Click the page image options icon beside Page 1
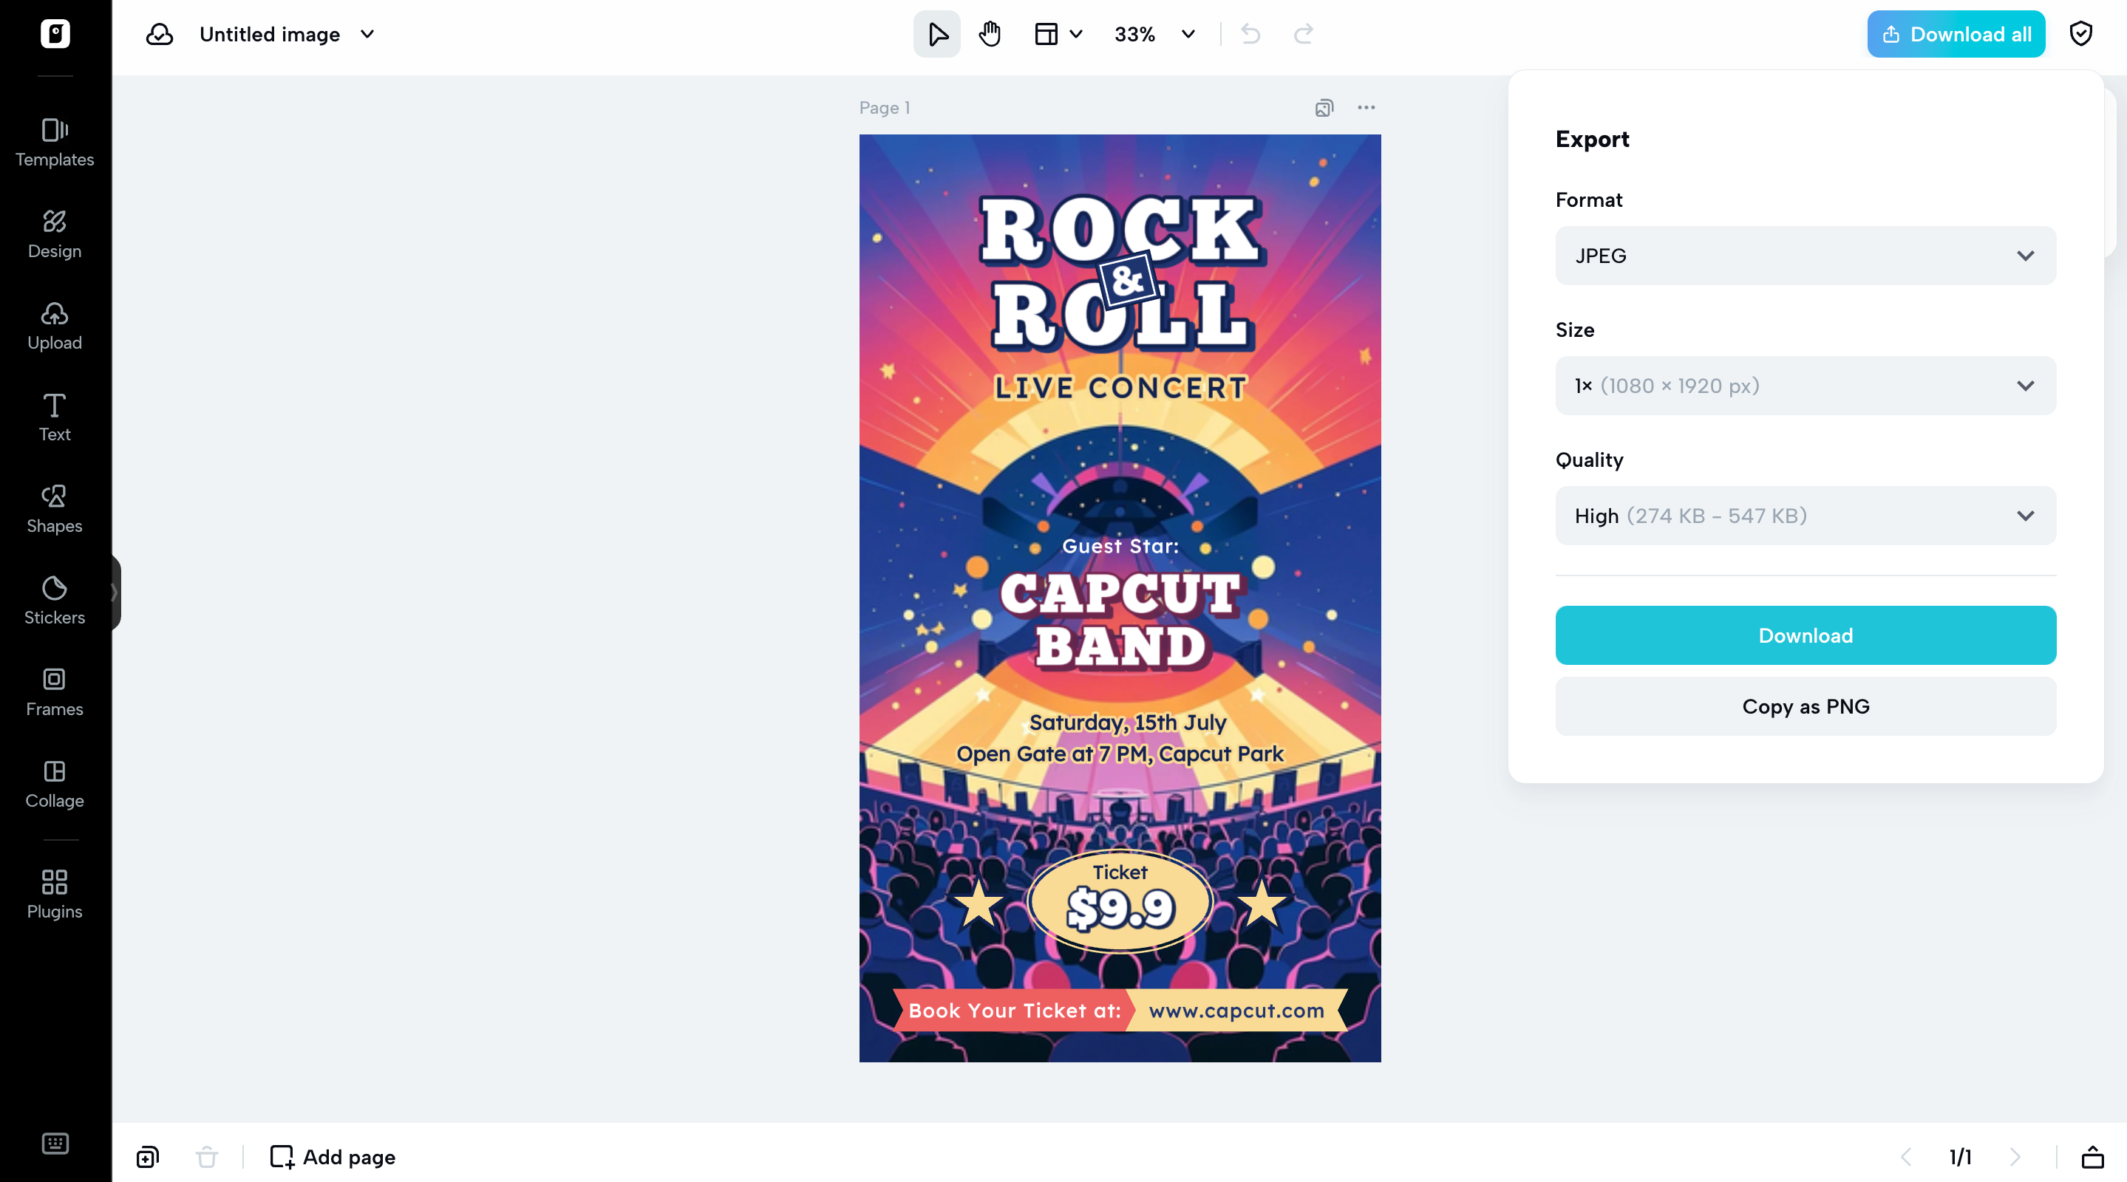This screenshot has width=2127, height=1182. pyautogui.click(x=1324, y=107)
